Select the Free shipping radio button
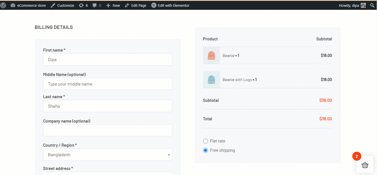This screenshot has height=175, width=377. coord(205,150)
